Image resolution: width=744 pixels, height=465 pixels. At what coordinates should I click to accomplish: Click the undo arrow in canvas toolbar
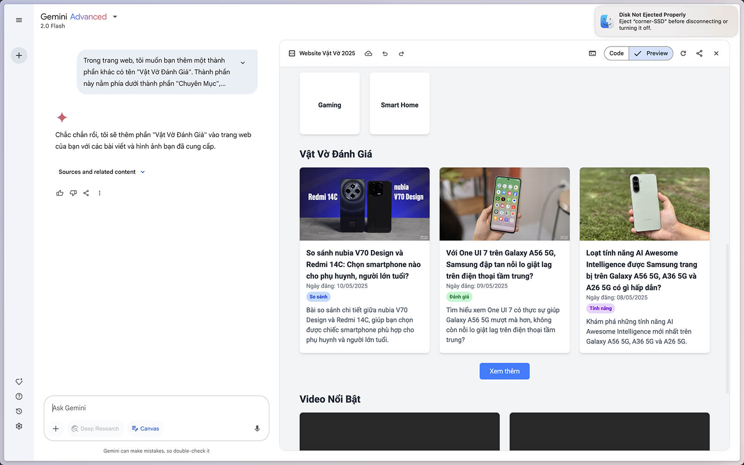click(385, 53)
